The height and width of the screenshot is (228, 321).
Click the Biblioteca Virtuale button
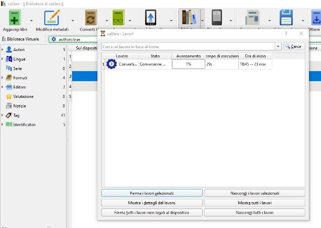21,39
